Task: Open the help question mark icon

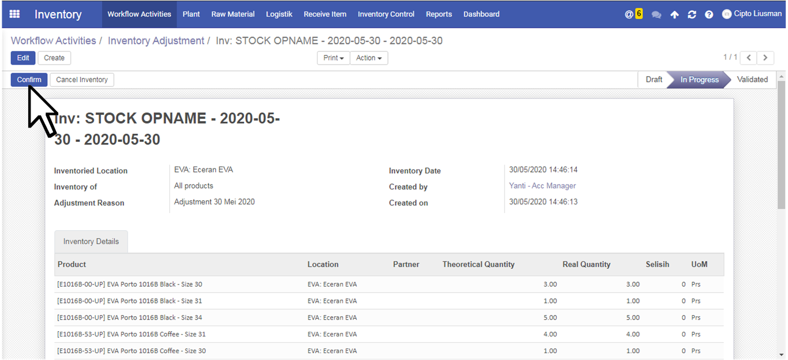Action: pos(709,14)
